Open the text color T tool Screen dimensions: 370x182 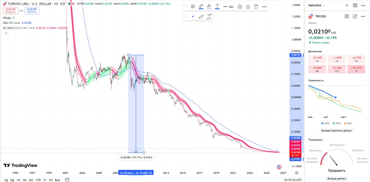pos(217,6)
